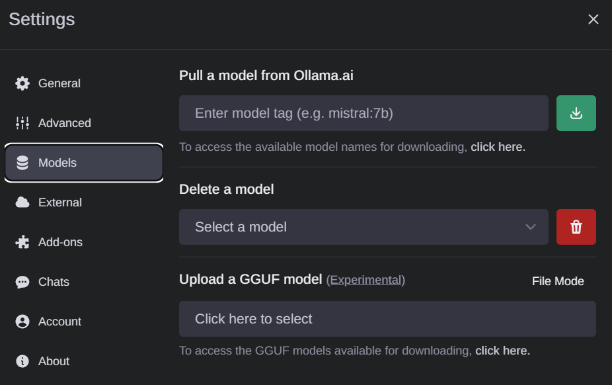612x385 pixels.
Task: Click the Advanced sliders icon
Action: tap(22, 123)
